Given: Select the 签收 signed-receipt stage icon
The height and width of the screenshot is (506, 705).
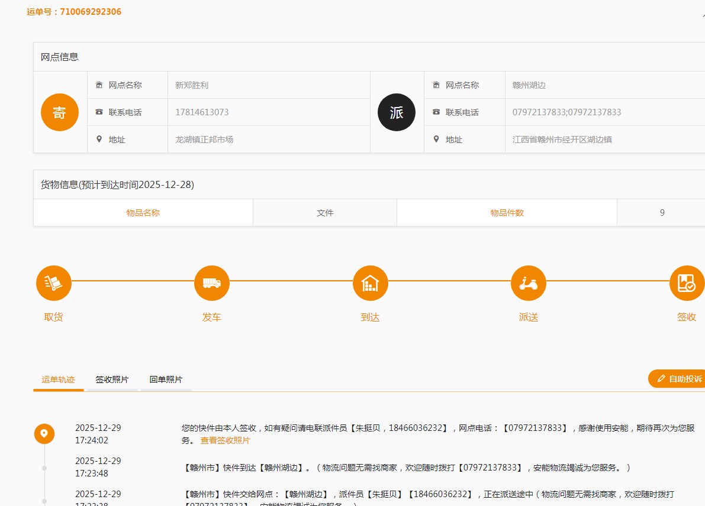Looking at the screenshot, I should pos(687,283).
